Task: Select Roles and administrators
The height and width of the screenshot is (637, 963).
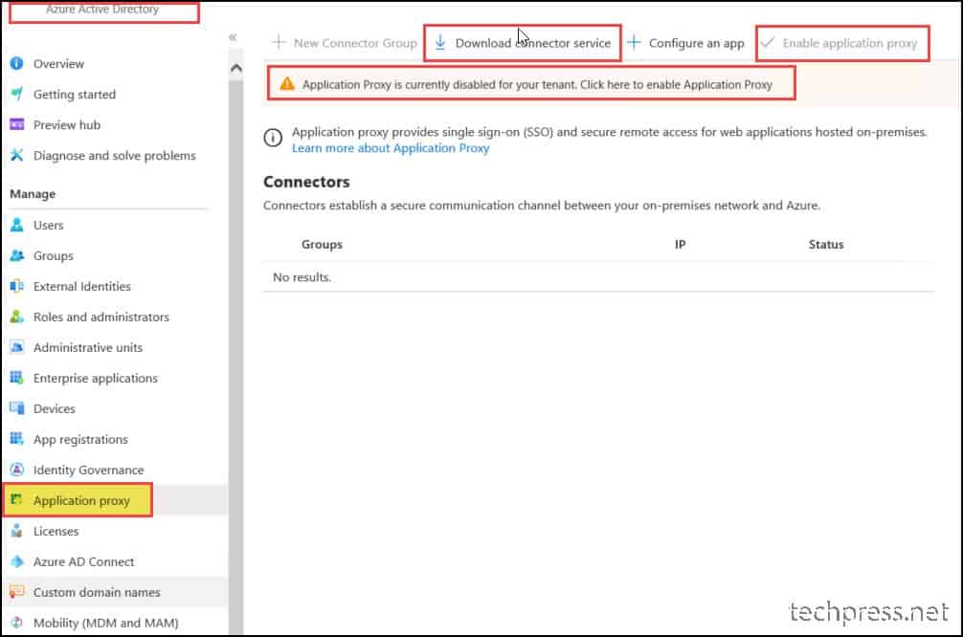Action: [101, 318]
